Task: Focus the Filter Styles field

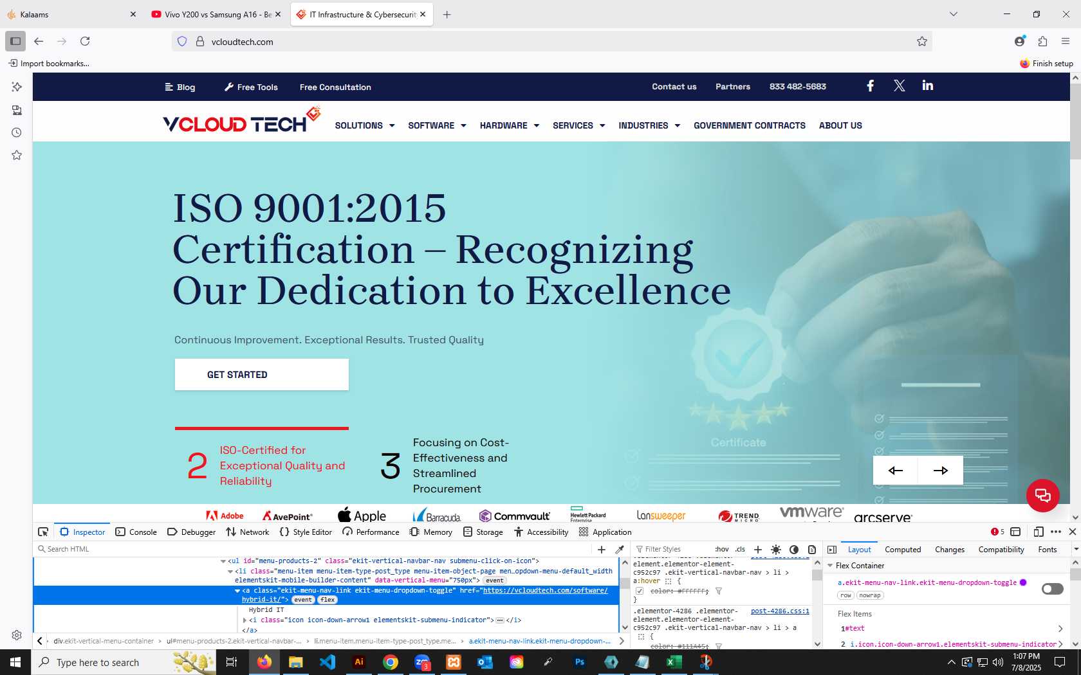Action: point(672,549)
